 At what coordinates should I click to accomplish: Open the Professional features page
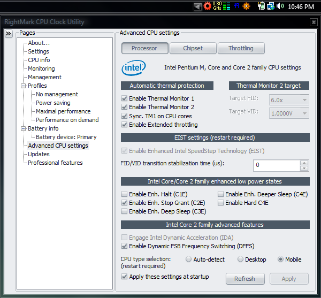pyautogui.click(x=55, y=163)
